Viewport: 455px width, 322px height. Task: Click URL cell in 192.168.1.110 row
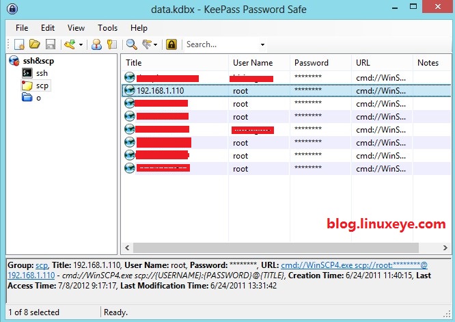coord(381,91)
